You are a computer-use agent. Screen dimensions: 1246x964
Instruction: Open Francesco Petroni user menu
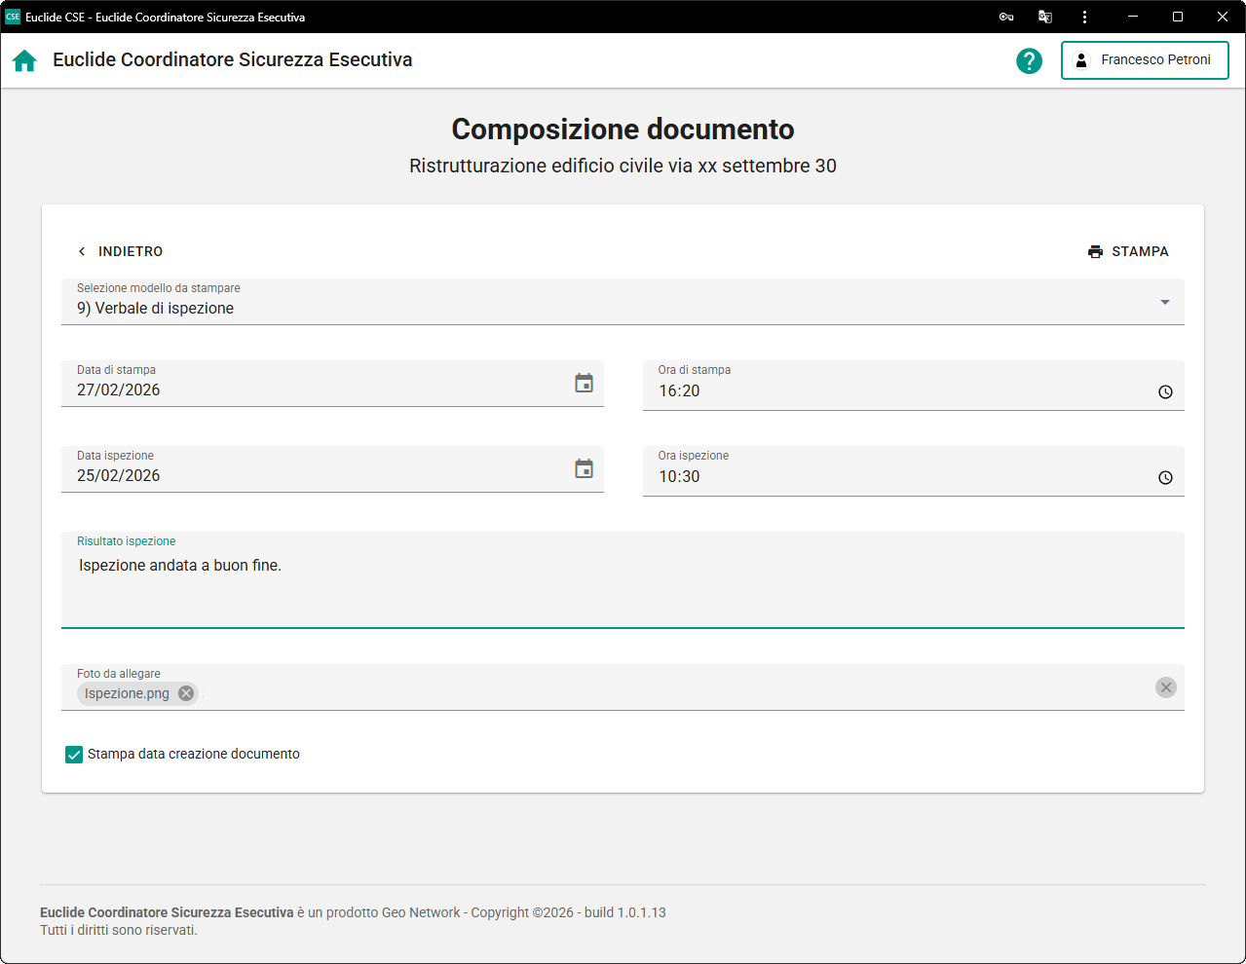point(1145,60)
